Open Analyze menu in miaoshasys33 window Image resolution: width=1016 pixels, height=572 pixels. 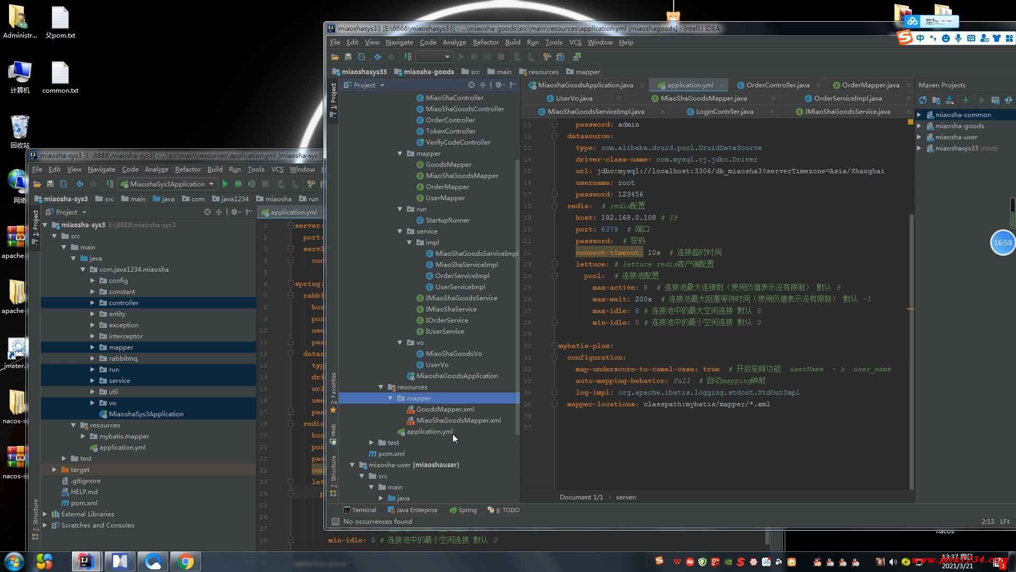pos(454,42)
